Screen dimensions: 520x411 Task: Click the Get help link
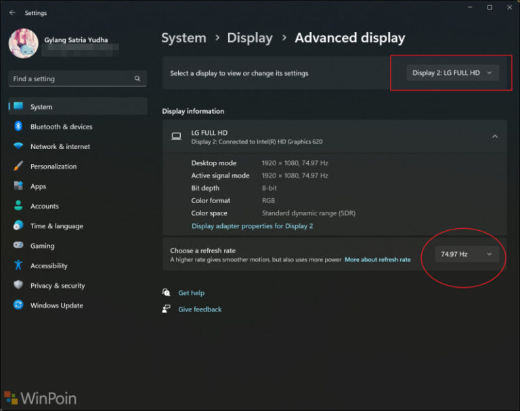click(x=192, y=293)
